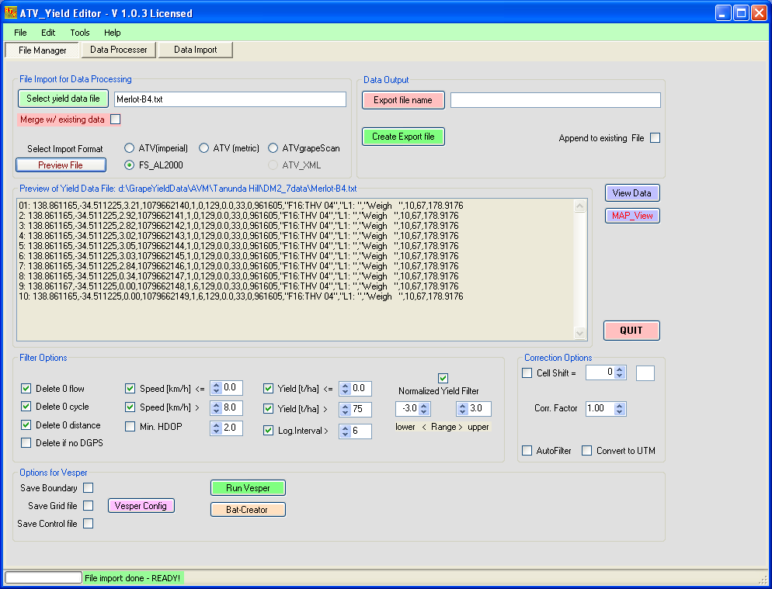Switch to the Data Processer tab
The width and height of the screenshot is (772, 589).
(x=119, y=50)
